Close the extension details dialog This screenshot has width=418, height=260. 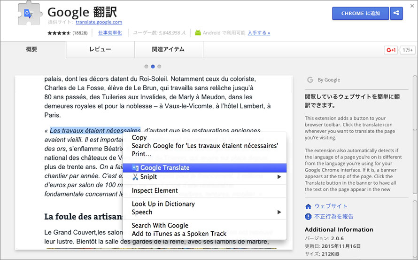point(412,6)
